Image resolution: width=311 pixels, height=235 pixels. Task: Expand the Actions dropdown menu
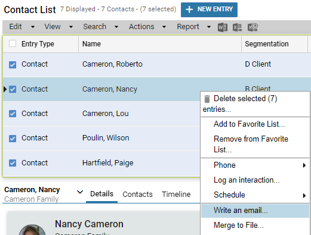147,27
